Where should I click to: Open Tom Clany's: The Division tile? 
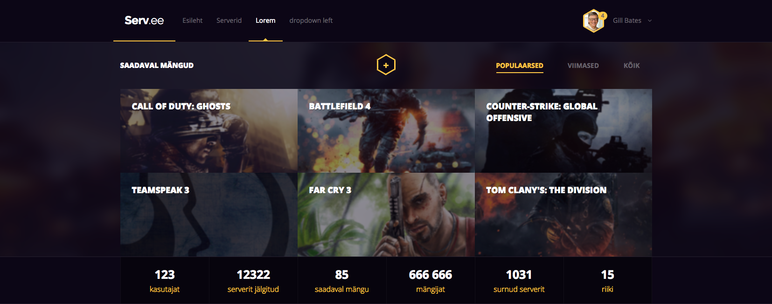pyautogui.click(x=563, y=215)
